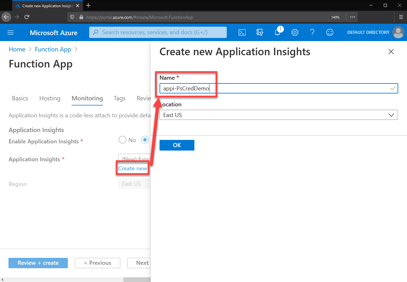Click Review + create button
Image resolution: width=407 pixels, height=282 pixels.
coord(38,263)
